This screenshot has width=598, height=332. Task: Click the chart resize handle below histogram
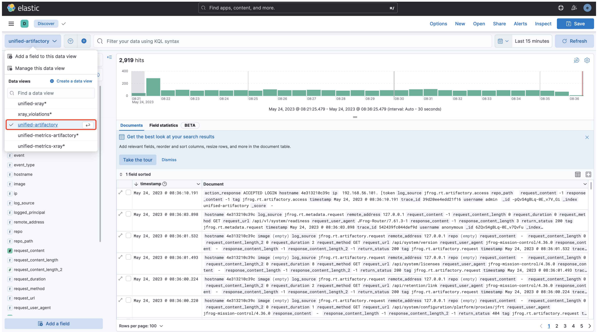coord(355,117)
